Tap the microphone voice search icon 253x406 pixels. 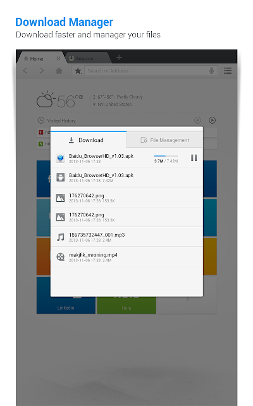[211, 70]
